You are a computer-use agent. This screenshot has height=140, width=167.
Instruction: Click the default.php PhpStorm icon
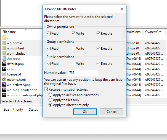4,64
